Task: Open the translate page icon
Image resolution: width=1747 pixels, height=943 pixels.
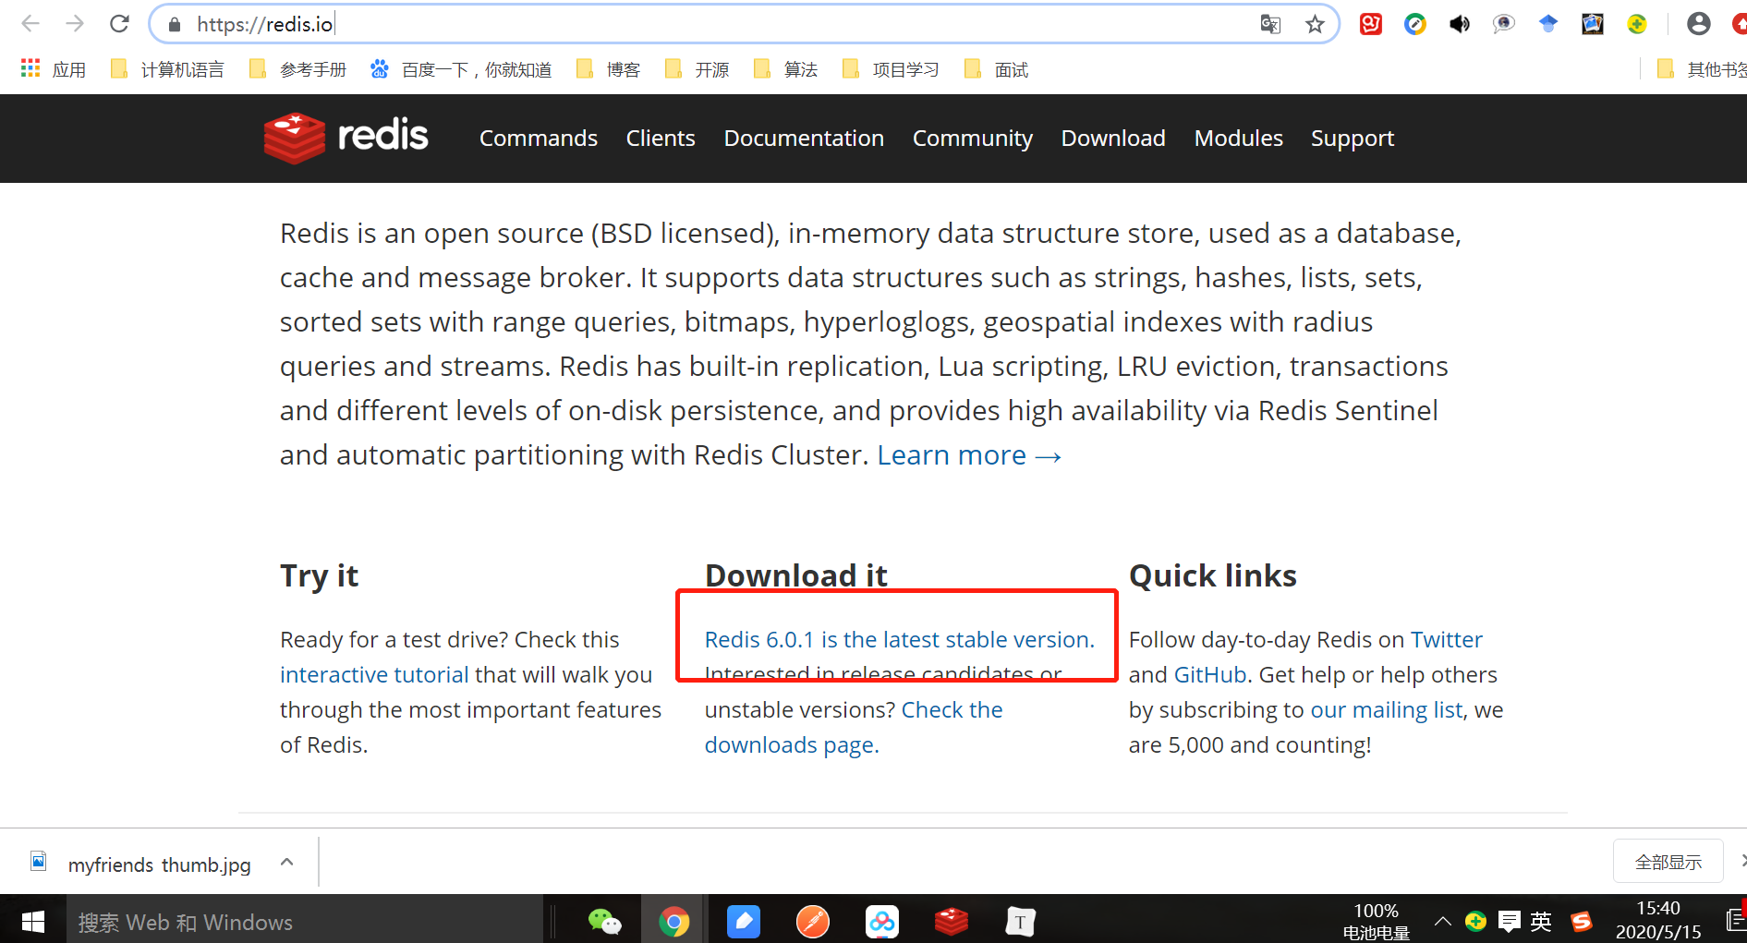Action: tap(1271, 24)
